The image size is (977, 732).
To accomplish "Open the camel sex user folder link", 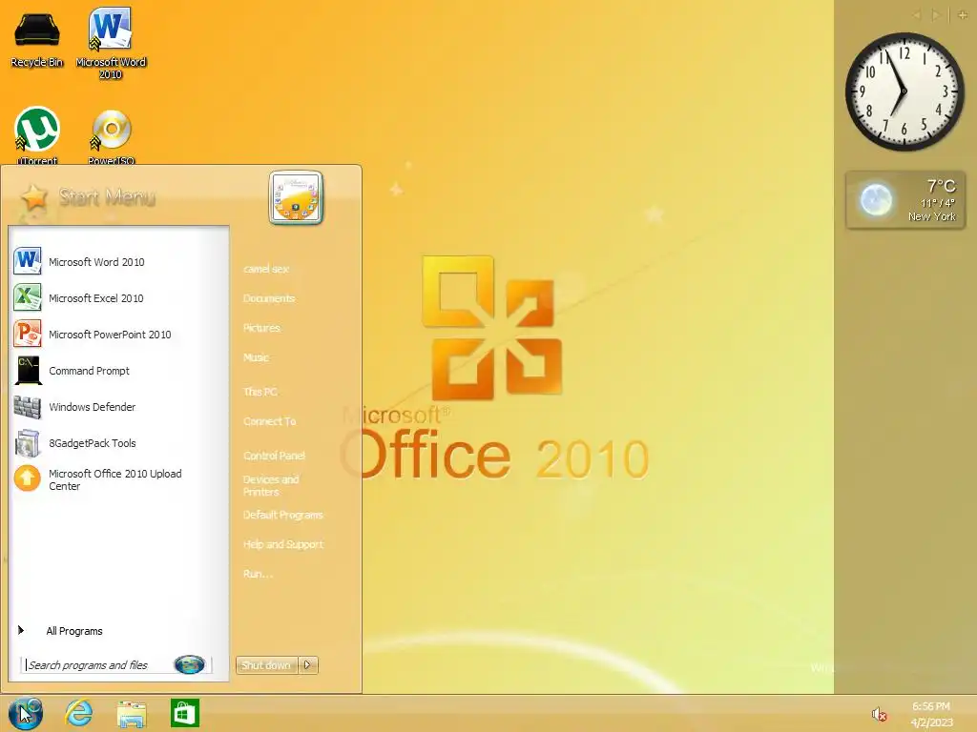I will [266, 269].
